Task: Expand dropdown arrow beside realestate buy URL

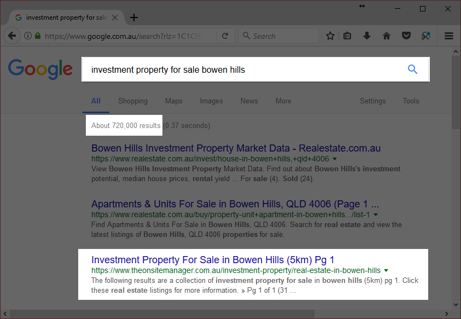Action: point(376,215)
